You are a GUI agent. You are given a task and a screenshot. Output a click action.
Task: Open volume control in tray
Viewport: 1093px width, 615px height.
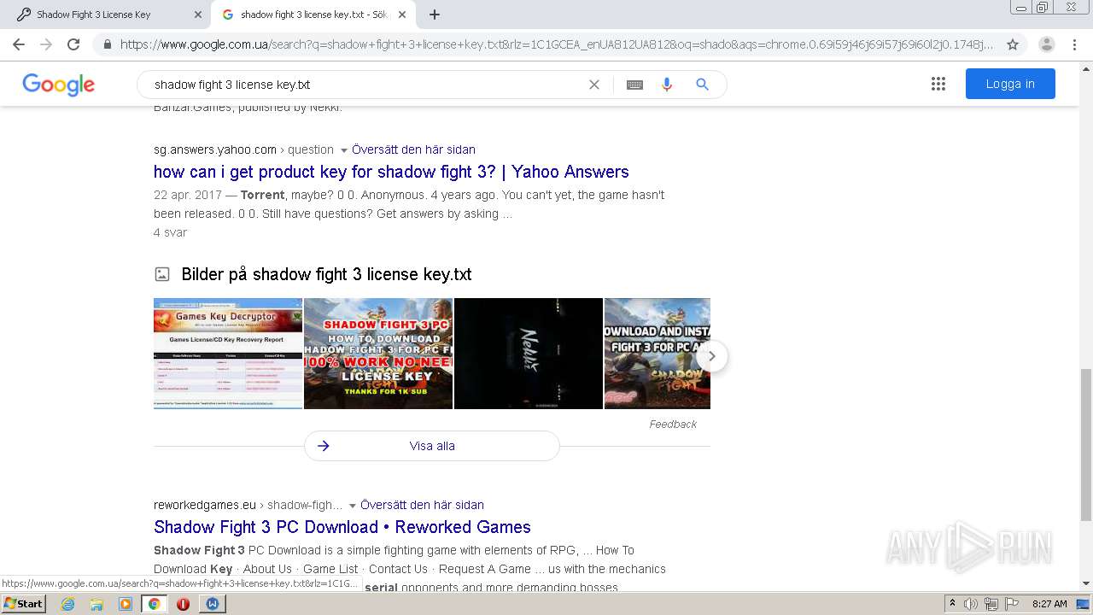971,604
